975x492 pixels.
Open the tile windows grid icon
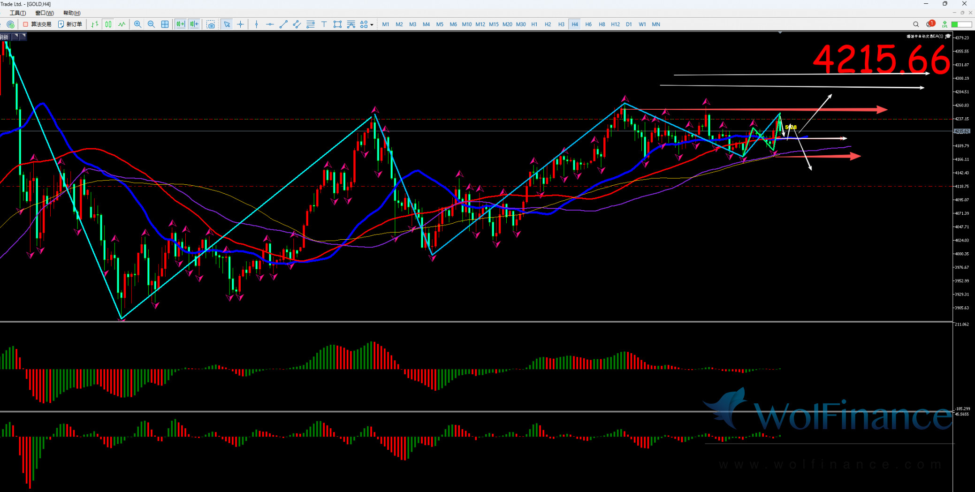coord(165,24)
